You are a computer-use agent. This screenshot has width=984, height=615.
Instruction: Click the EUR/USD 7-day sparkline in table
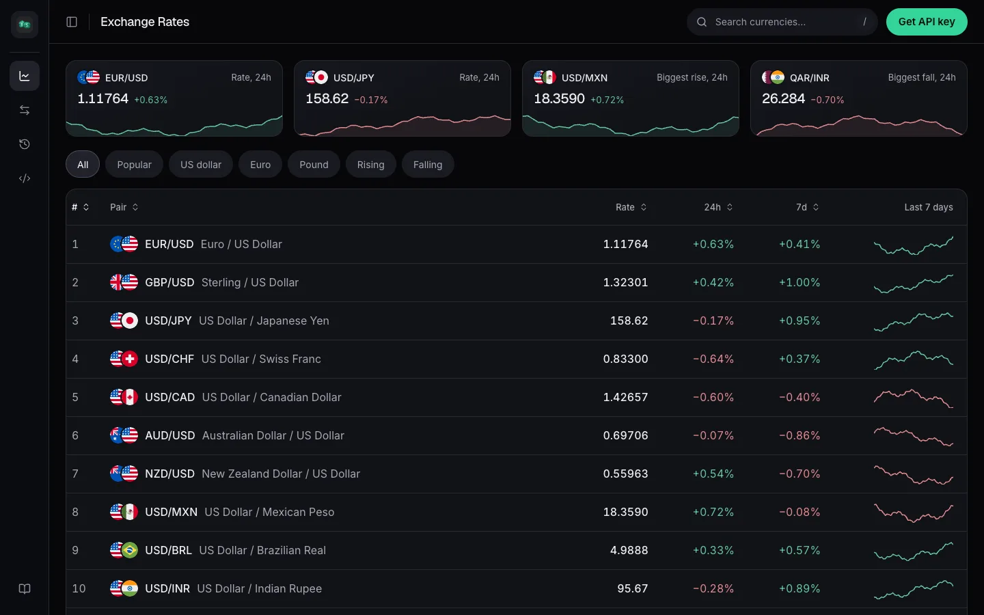[914, 245]
